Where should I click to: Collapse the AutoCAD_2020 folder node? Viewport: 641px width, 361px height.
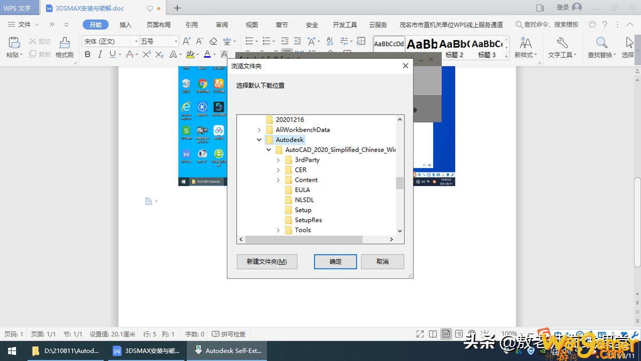coord(269,150)
